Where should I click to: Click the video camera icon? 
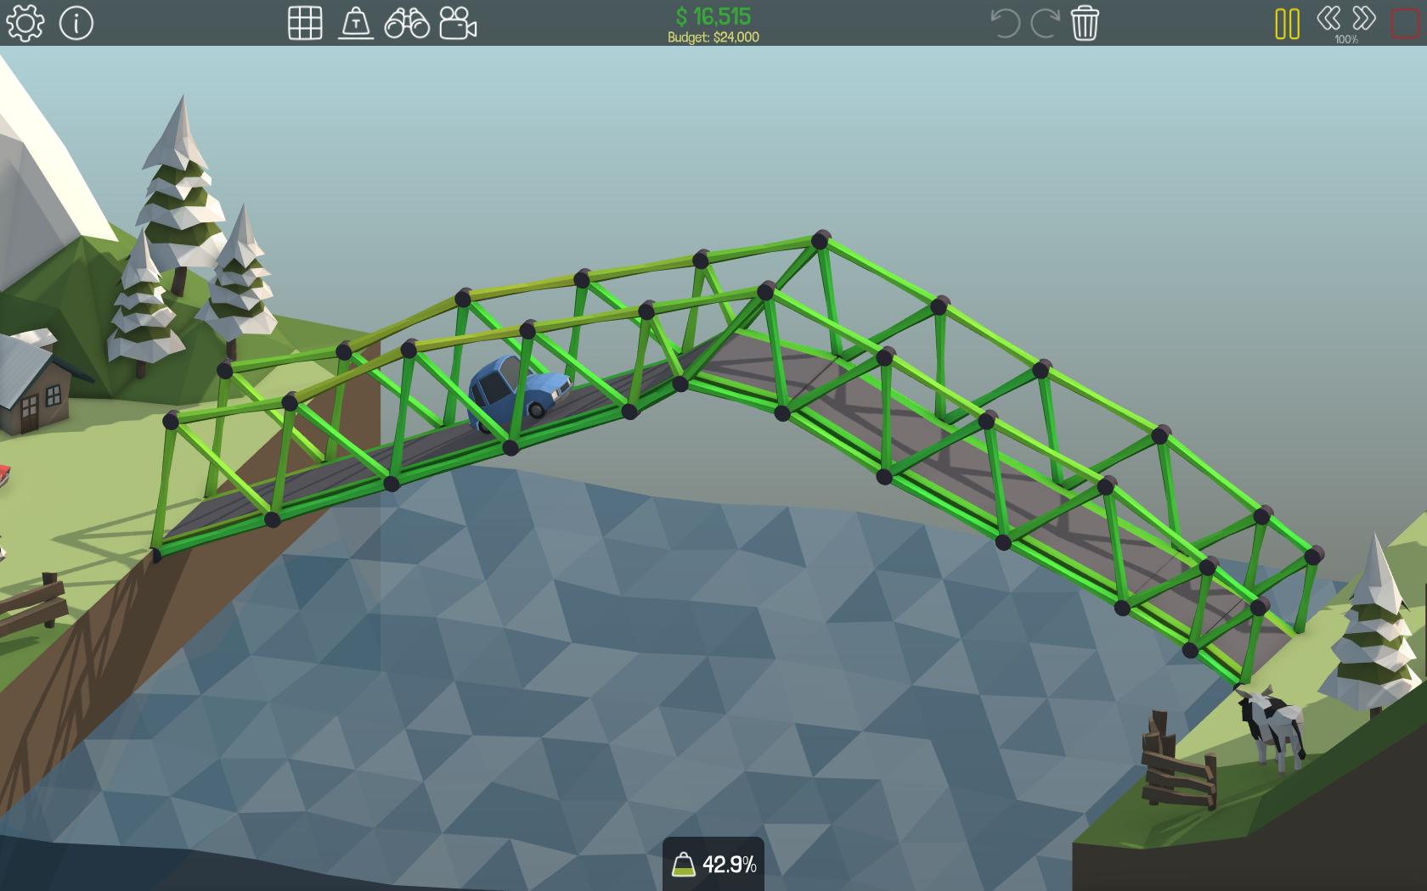pyautogui.click(x=458, y=23)
